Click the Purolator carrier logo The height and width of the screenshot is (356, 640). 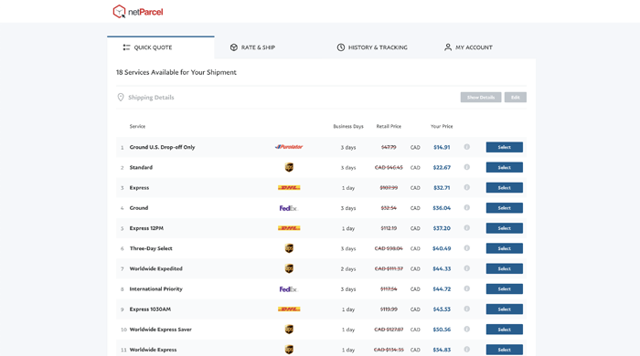pos(289,147)
